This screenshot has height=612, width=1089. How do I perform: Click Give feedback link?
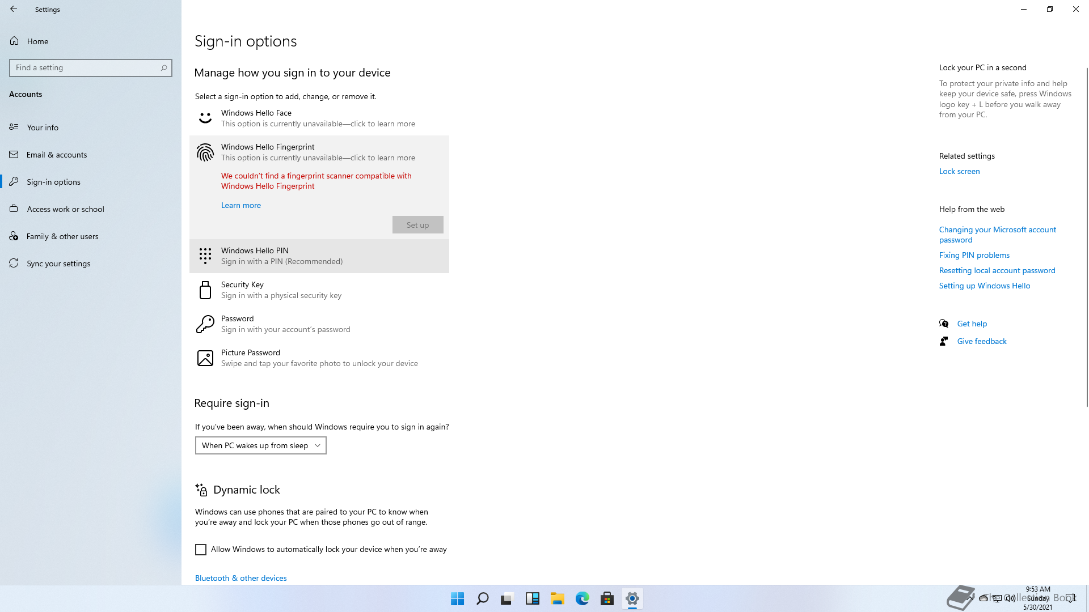pyautogui.click(x=982, y=341)
